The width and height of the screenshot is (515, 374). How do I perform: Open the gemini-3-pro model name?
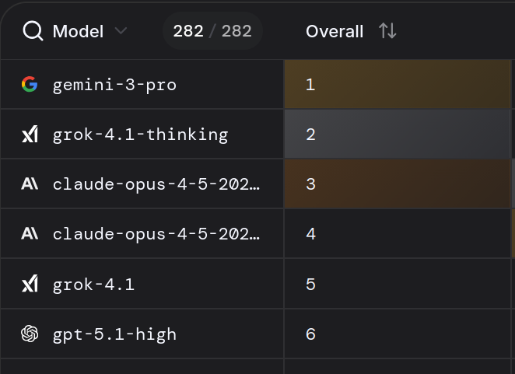[114, 85]
